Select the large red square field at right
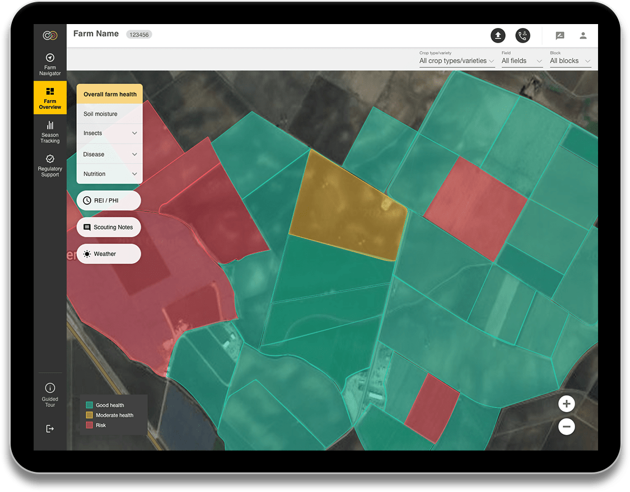Screen dimensions: 630x492 (476, 209)
